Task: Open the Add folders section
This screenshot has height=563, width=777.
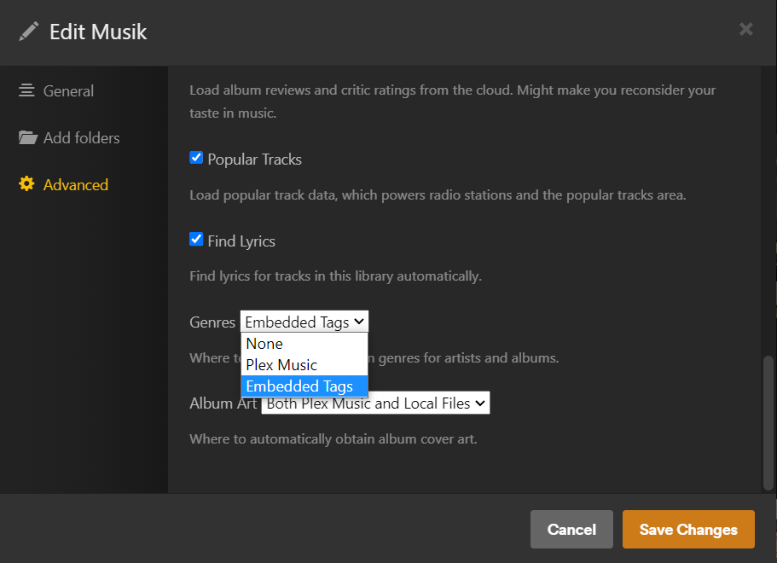Action: pyautogui.click(x=81, y=138)
